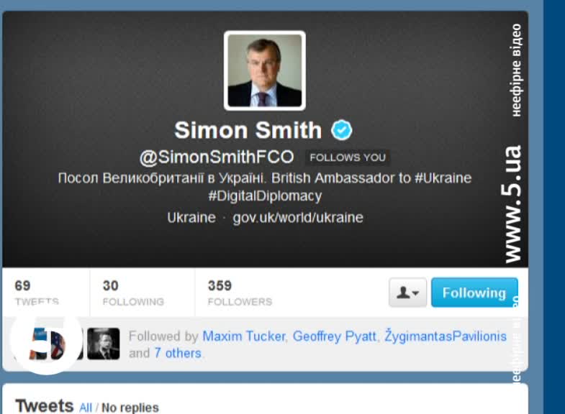Open the 30 Following stat
The width and height of the screenshot is (565, 414).
pyautogui.click(x=133, y=293)
